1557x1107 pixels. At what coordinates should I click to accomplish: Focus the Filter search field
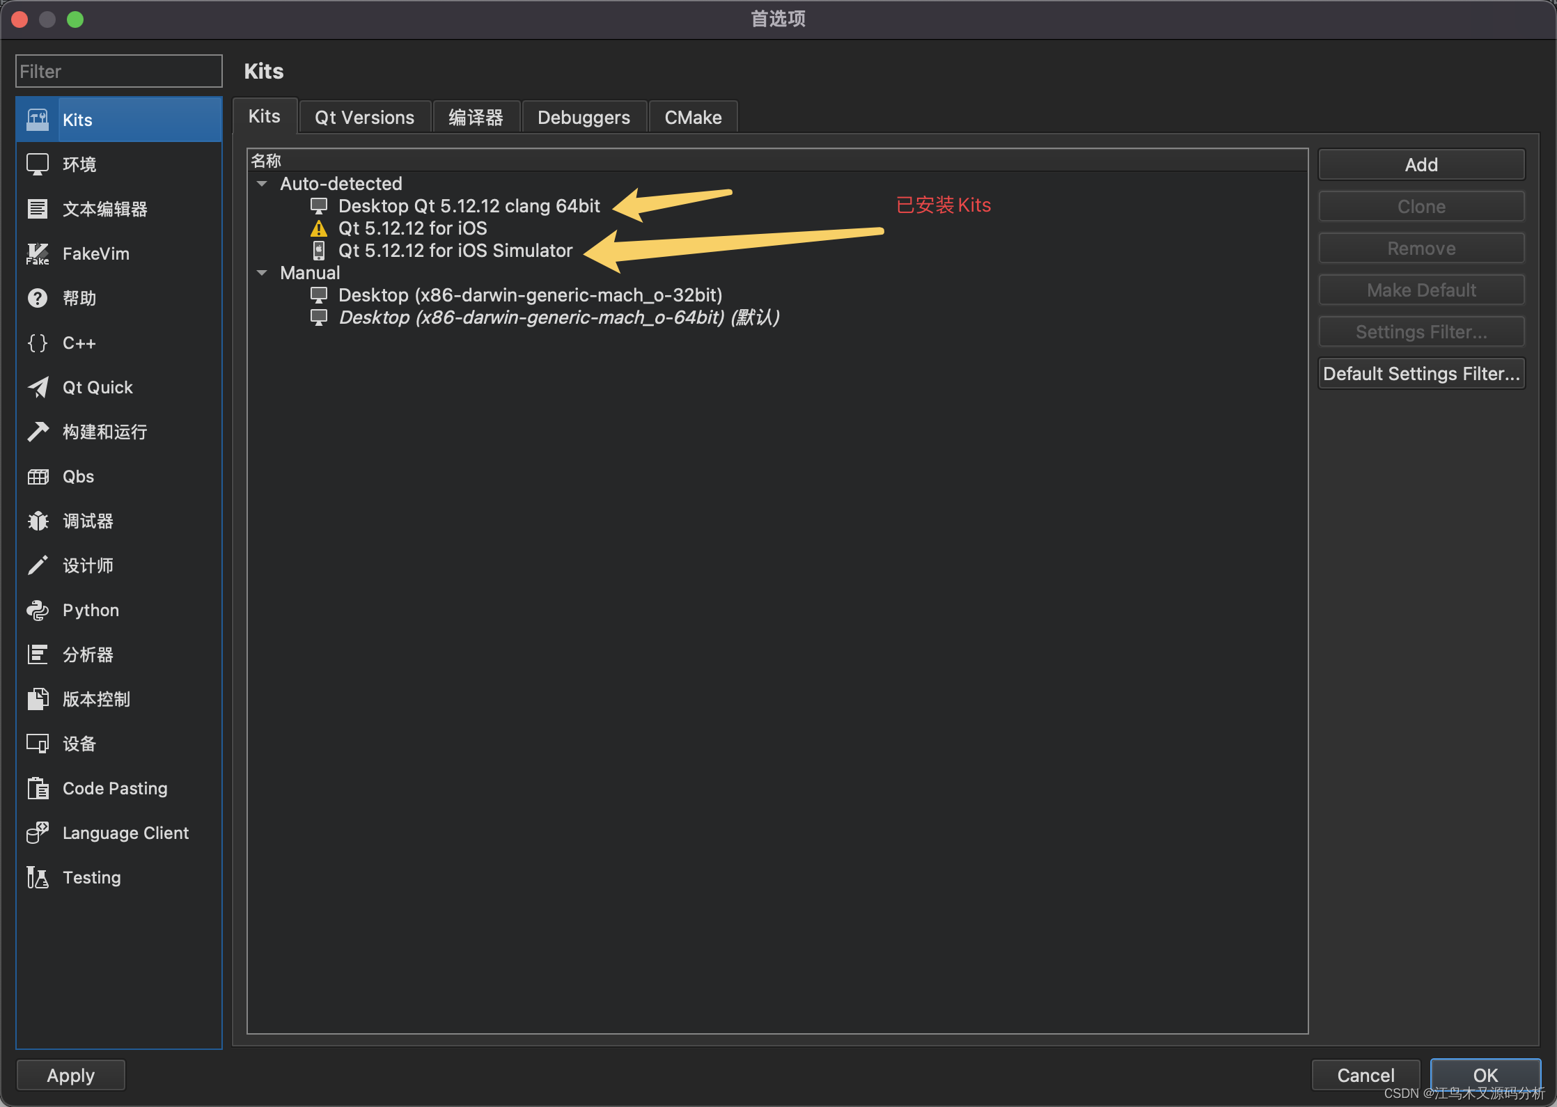119,71
